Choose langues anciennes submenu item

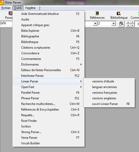coord(109,87)
